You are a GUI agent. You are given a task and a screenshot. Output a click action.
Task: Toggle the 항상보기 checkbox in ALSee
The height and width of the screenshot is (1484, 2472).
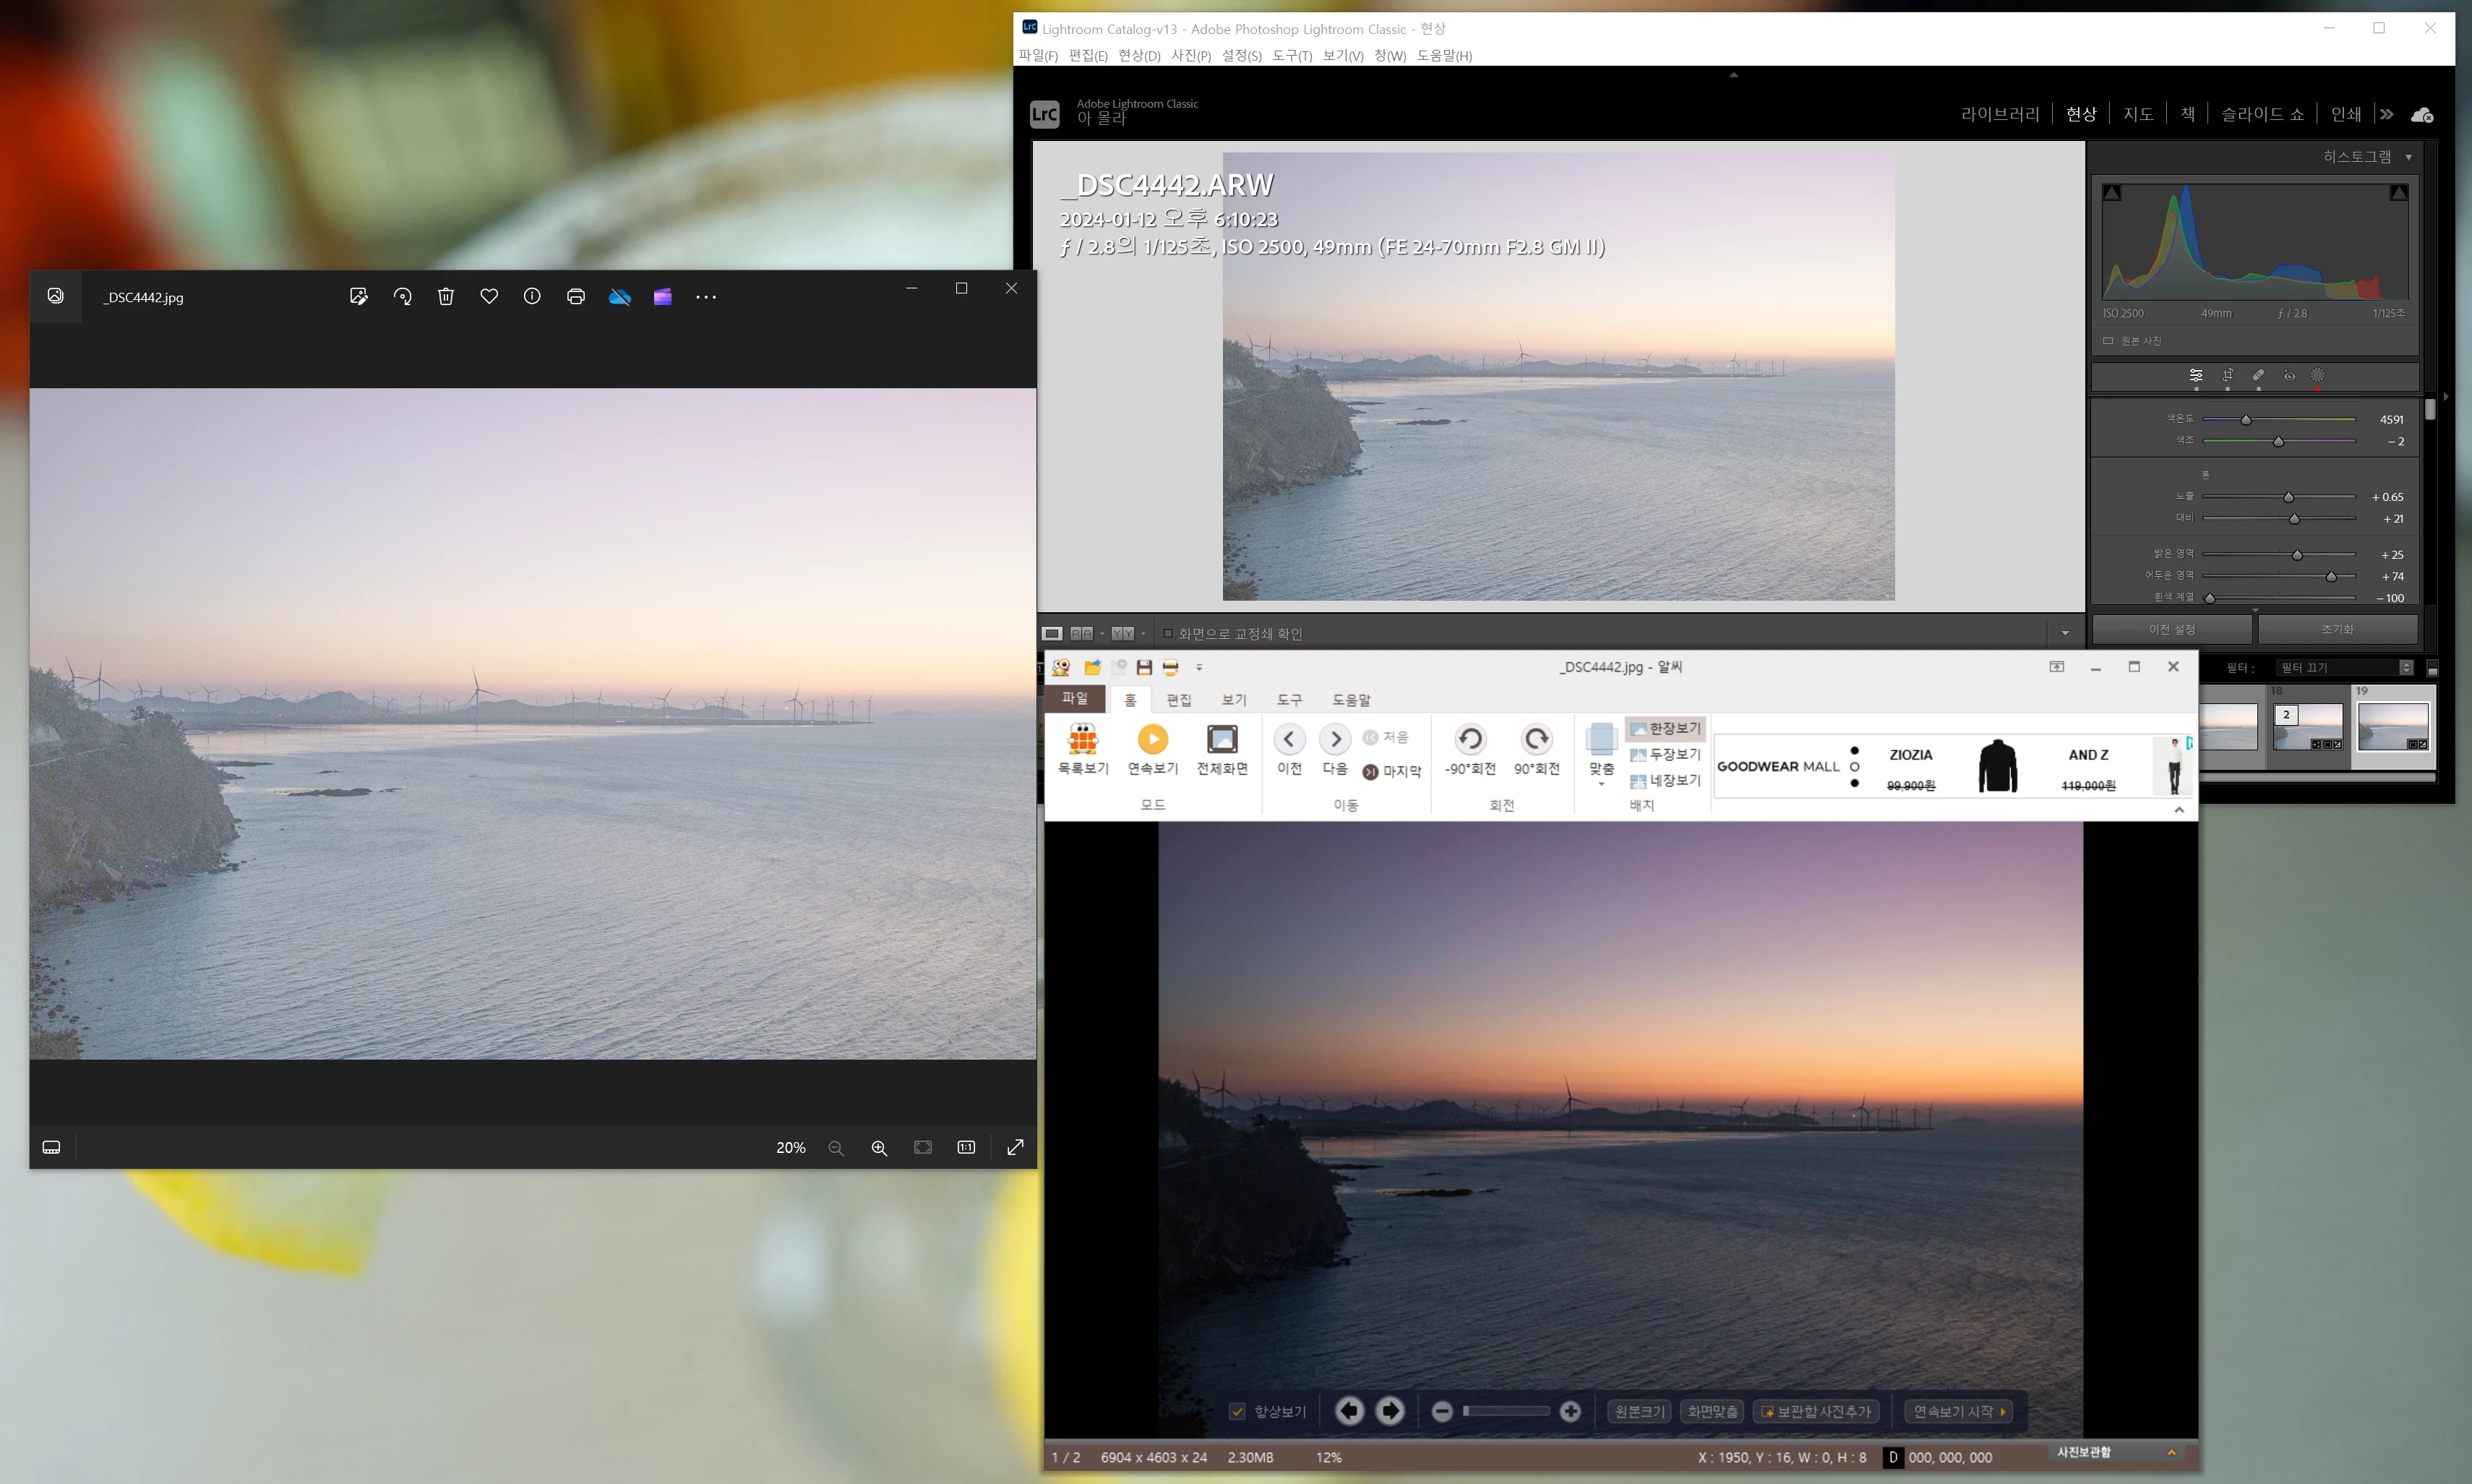point(1237,1412)
